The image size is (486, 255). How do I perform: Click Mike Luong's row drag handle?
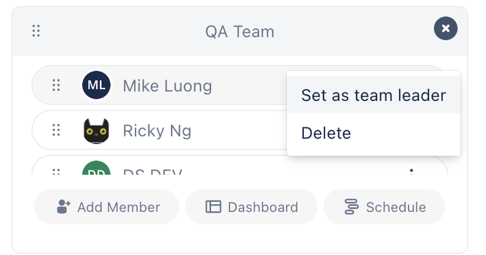(x=56, y=86)
